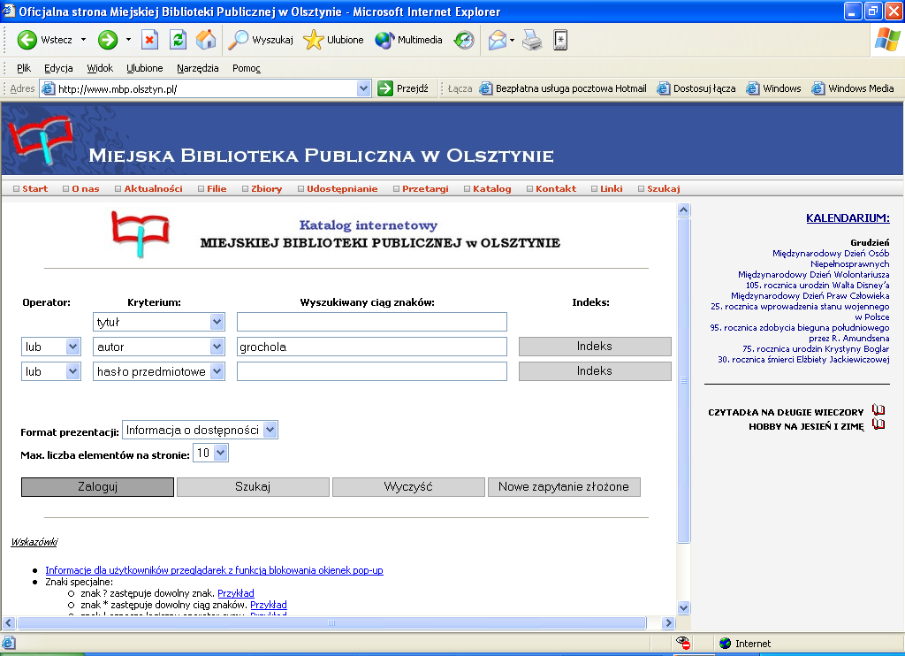
Task: Open the History clock icon
Action: coord(464,40)
